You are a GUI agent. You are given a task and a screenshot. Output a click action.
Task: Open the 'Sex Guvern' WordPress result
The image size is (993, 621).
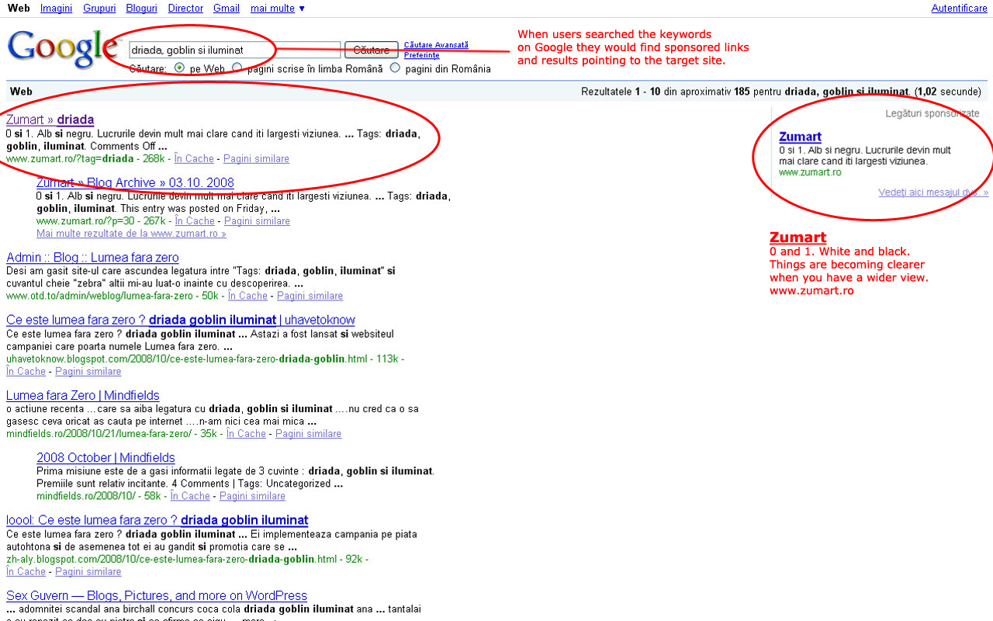click(x=157, y=596)
